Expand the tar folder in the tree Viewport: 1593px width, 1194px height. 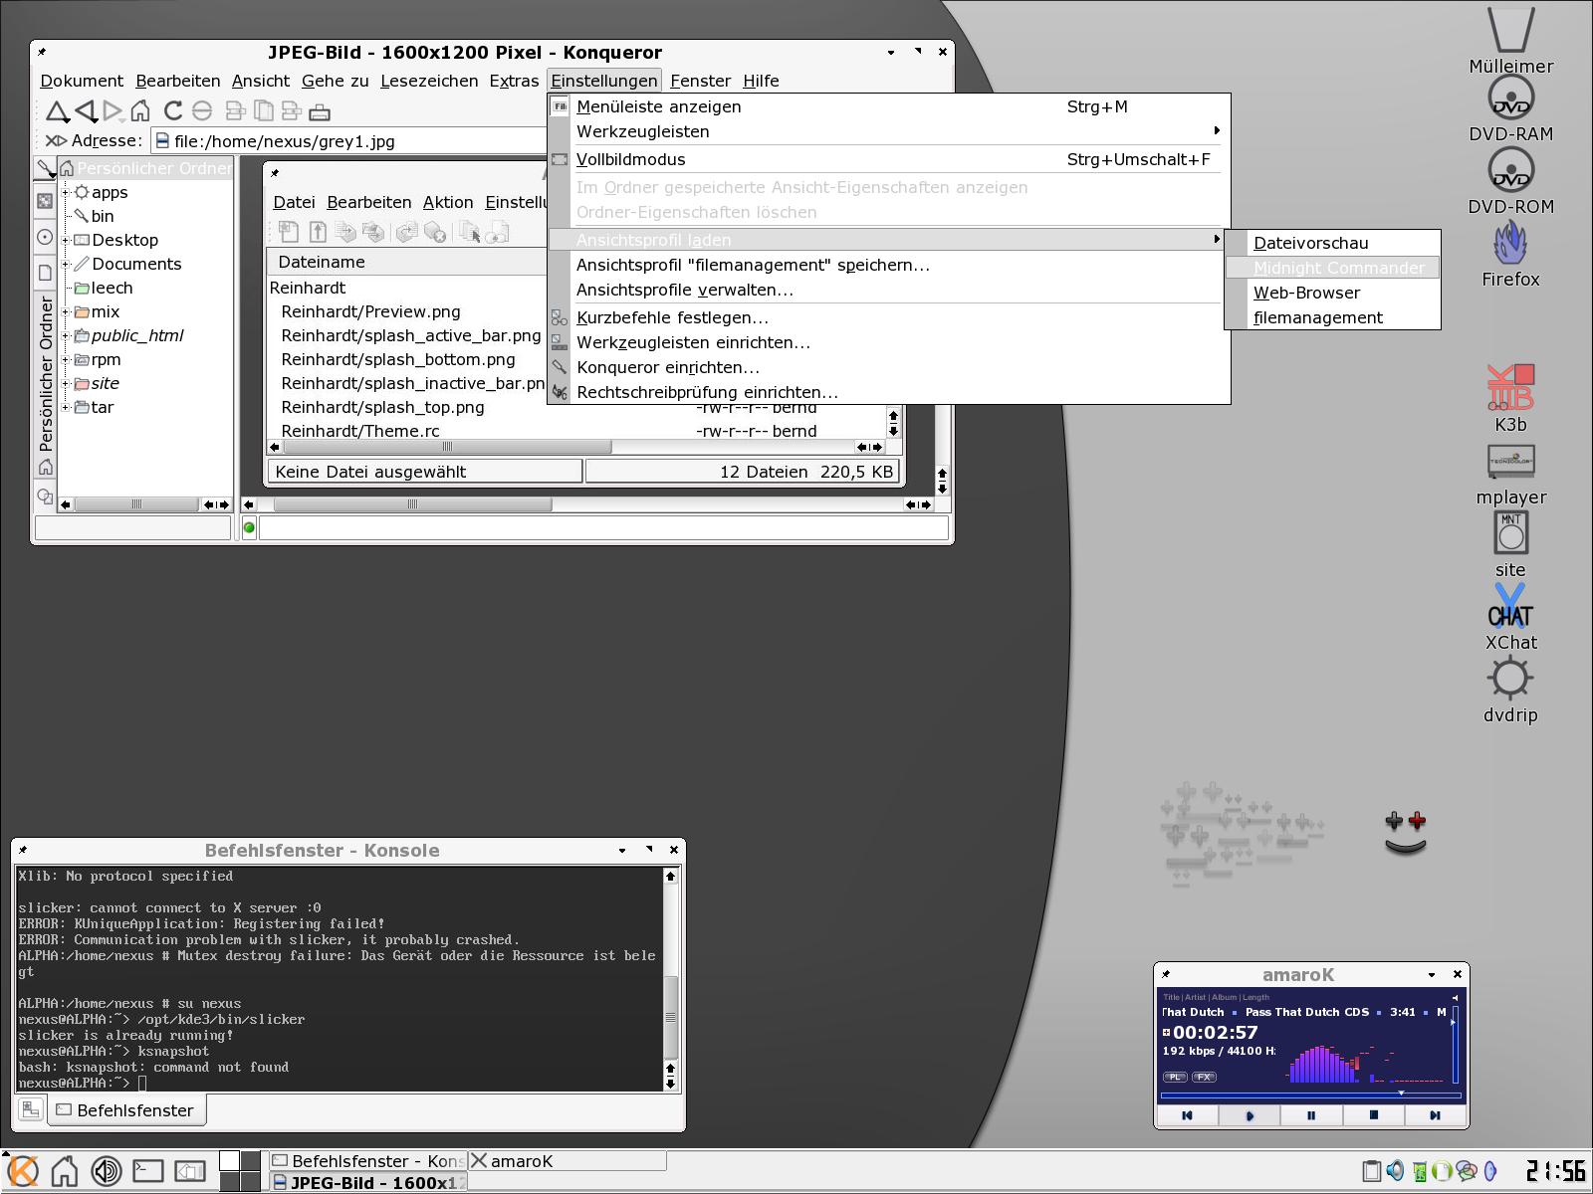[66, 407]
